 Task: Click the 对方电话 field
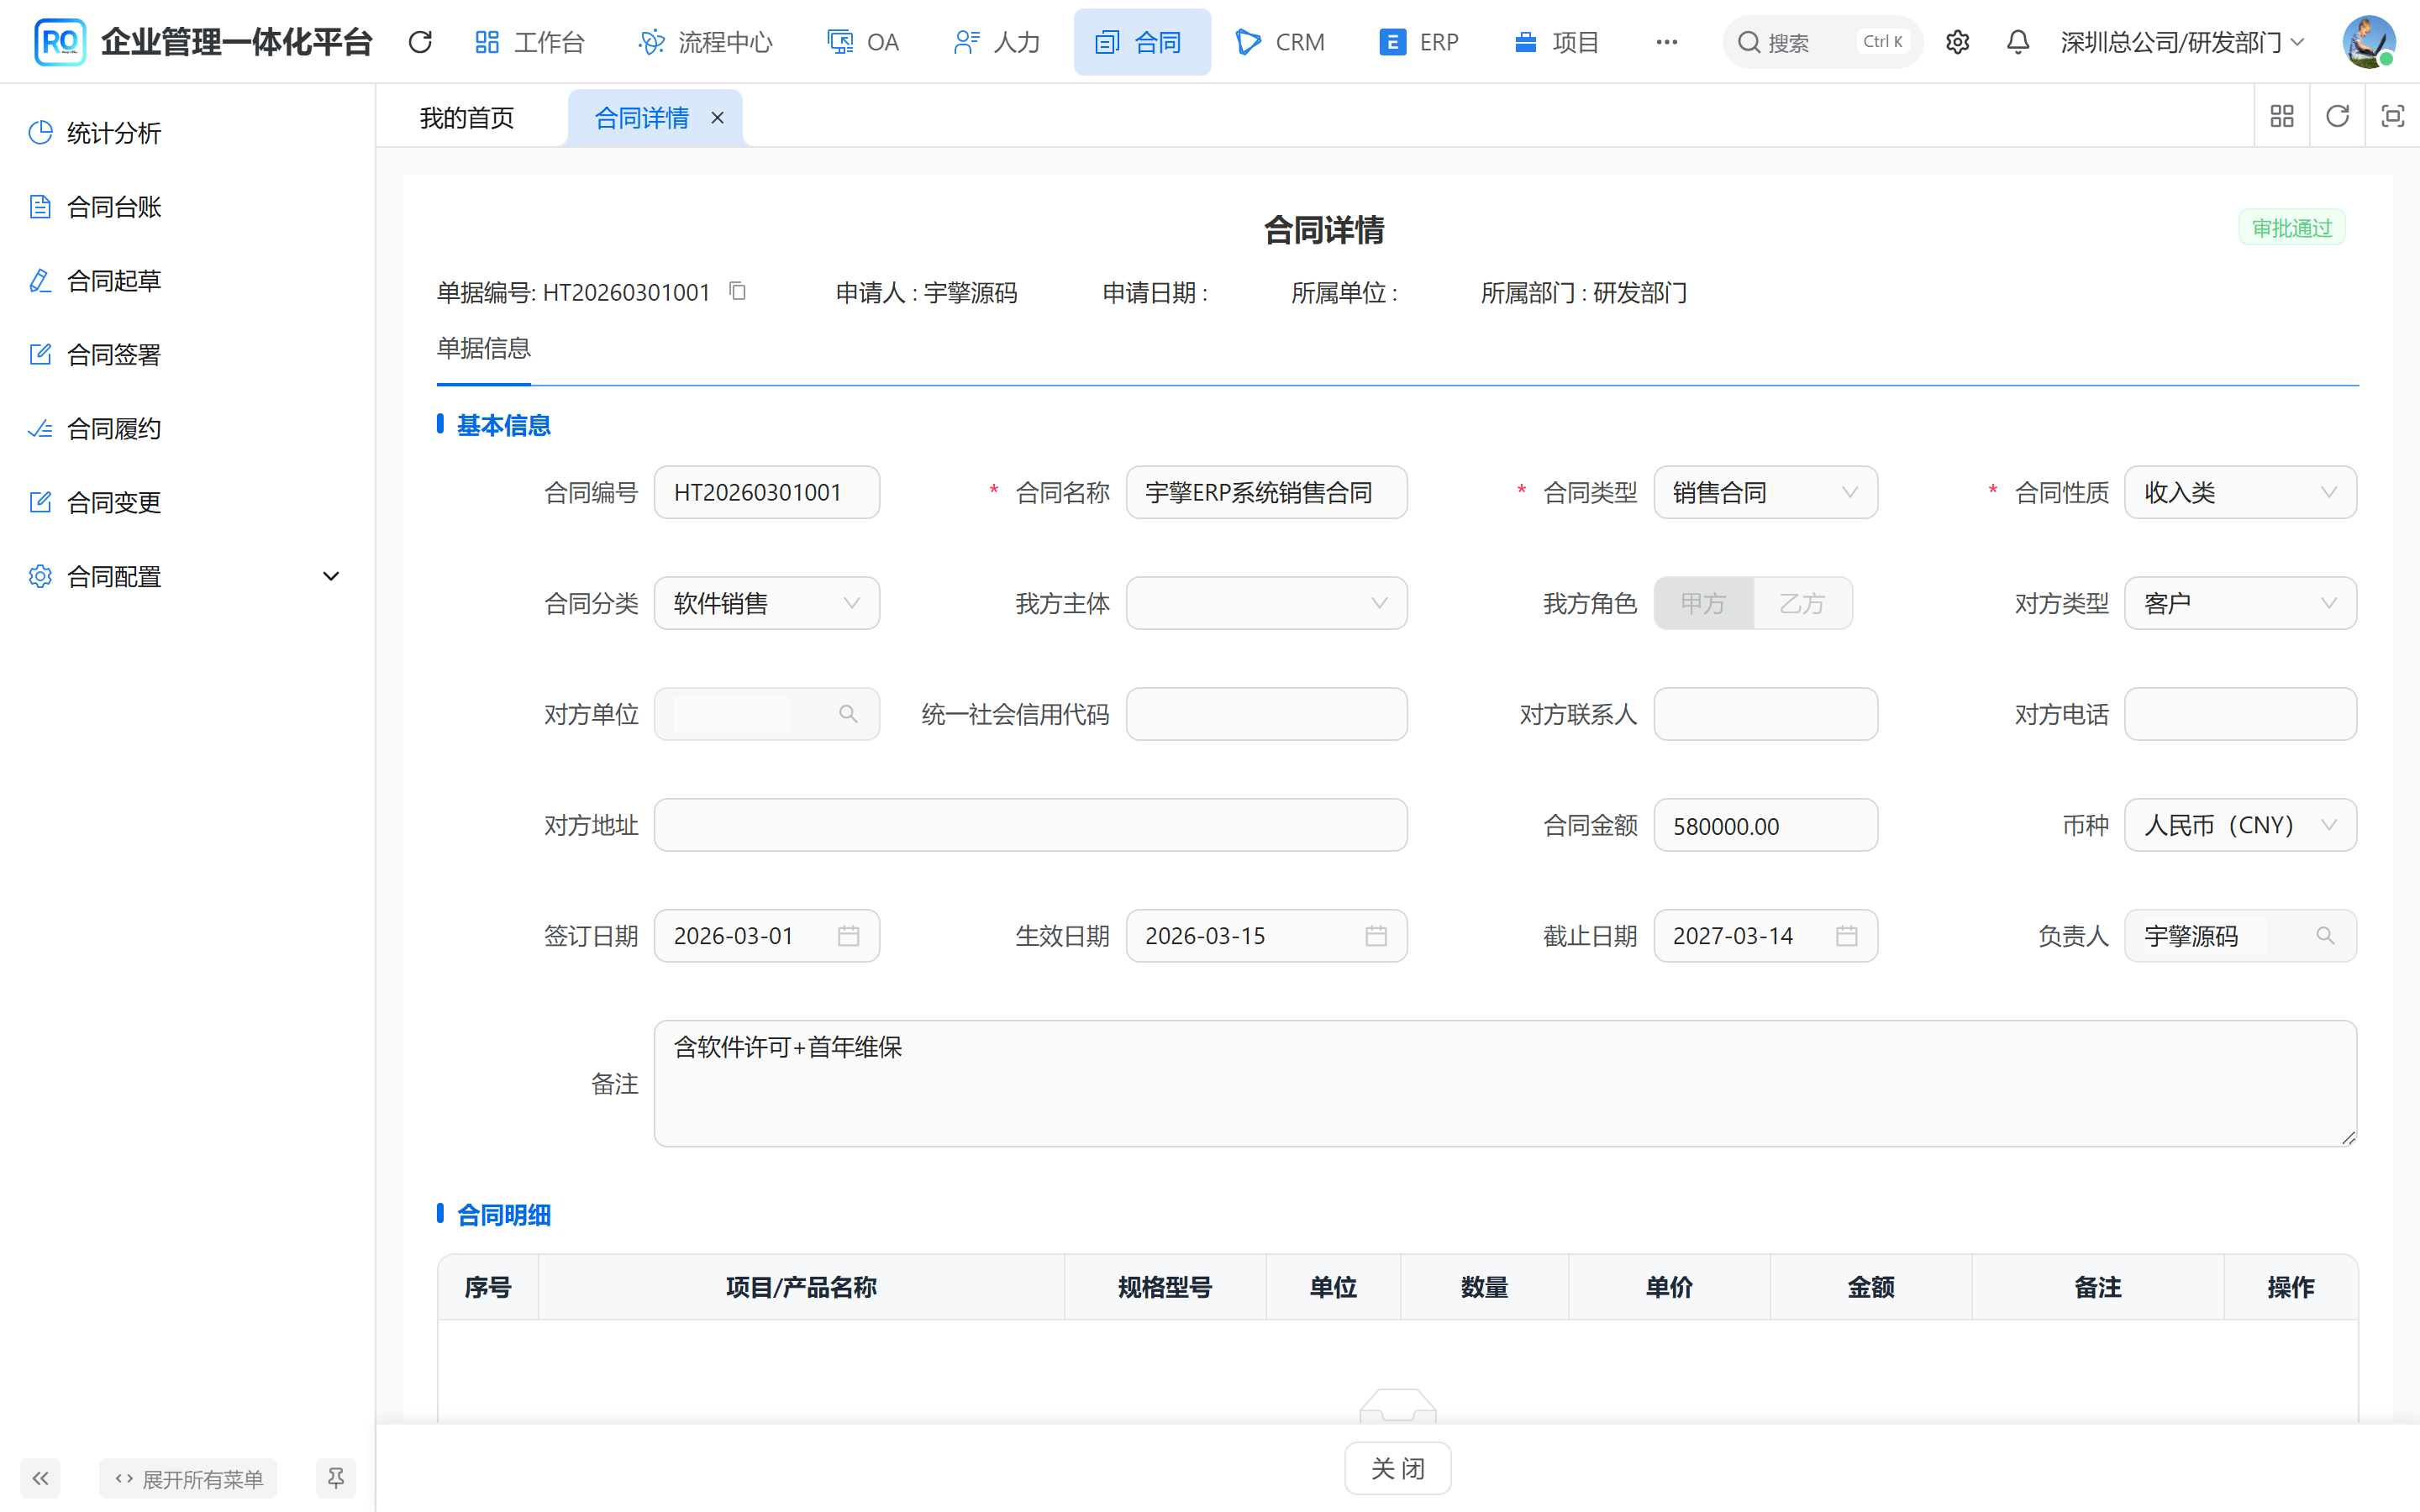click(2240, 714)
